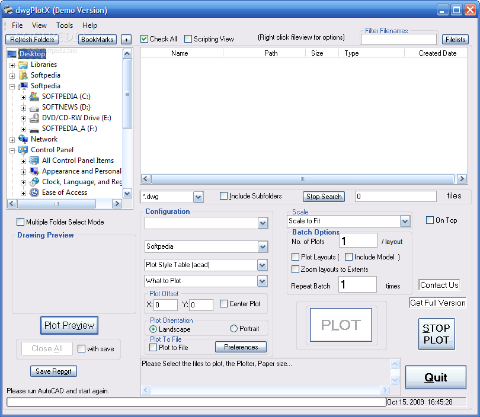480x417 pixels.
Task: Click the SOFTPEDIA_A (F:) drive icon
Action: pyautogui.click(x=34, y=130)
